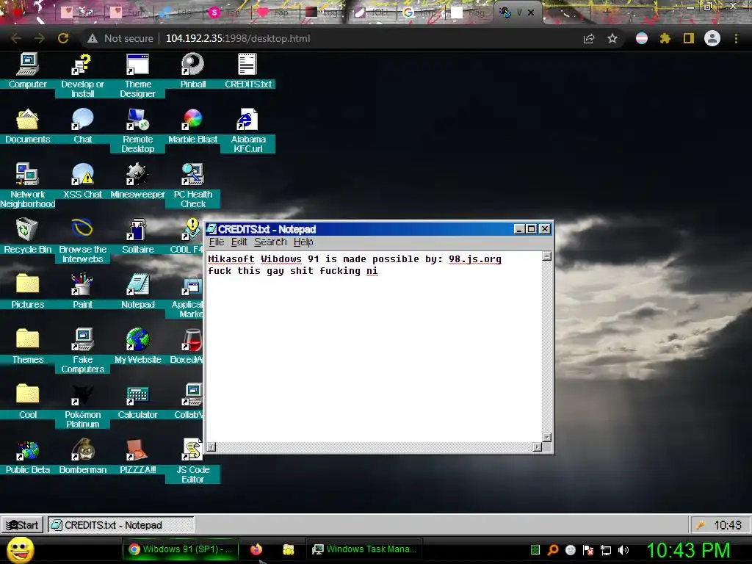
Task: Open Fake Computers shortcut
Action: [x=82, y=351]
